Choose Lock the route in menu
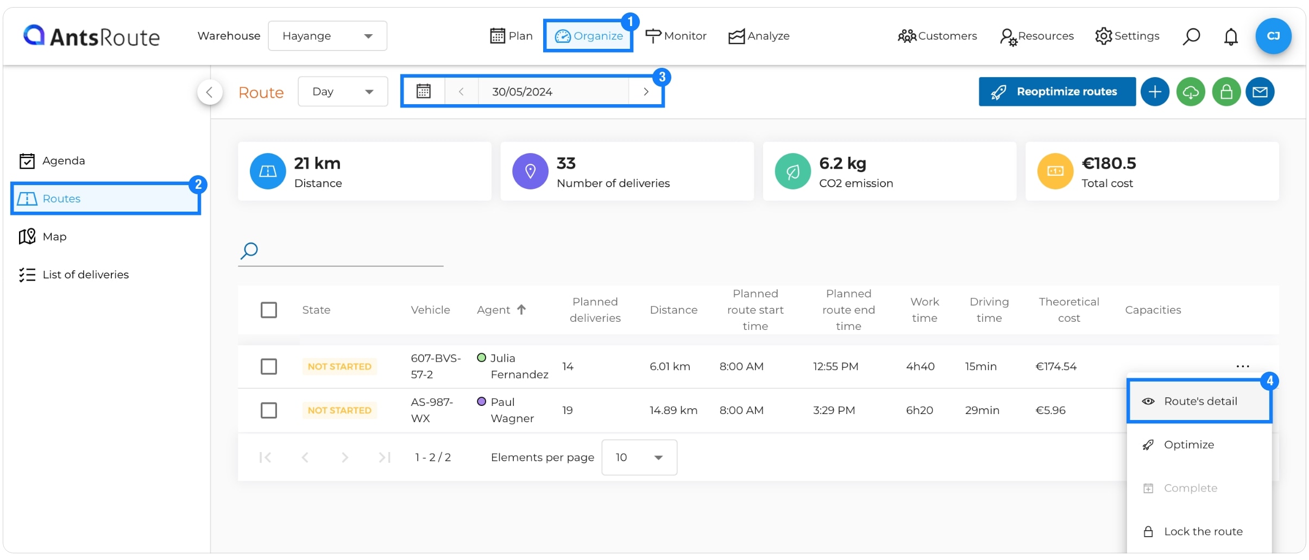Image resolution: width=1309 pixels, height=560 pixels. pyautogui.click(x=1199, y=531)
